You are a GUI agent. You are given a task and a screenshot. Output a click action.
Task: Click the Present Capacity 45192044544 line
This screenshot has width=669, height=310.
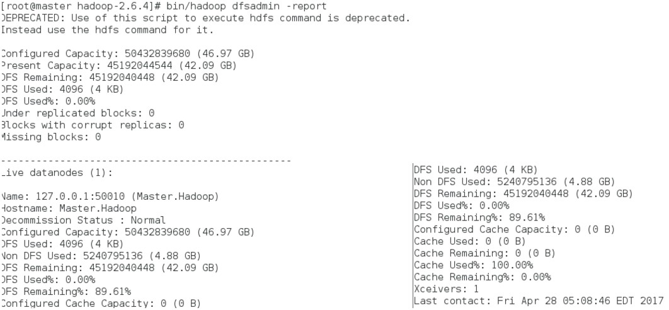click(x=118, y=66)
